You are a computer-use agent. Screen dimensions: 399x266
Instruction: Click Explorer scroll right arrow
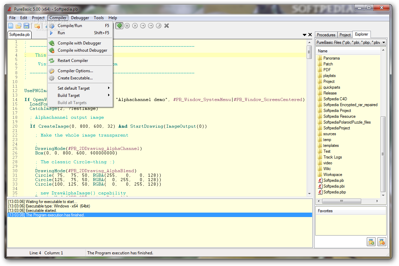coord(377,201)
